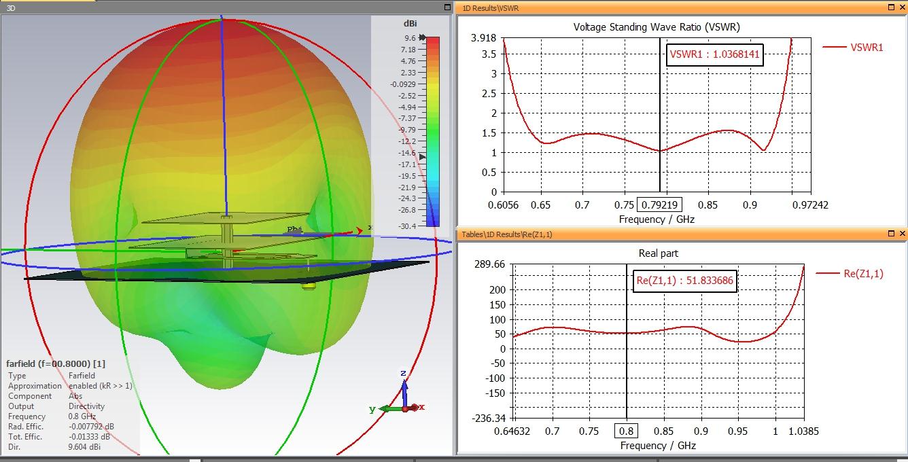Select the 3D panel title tab

point(10,8)
